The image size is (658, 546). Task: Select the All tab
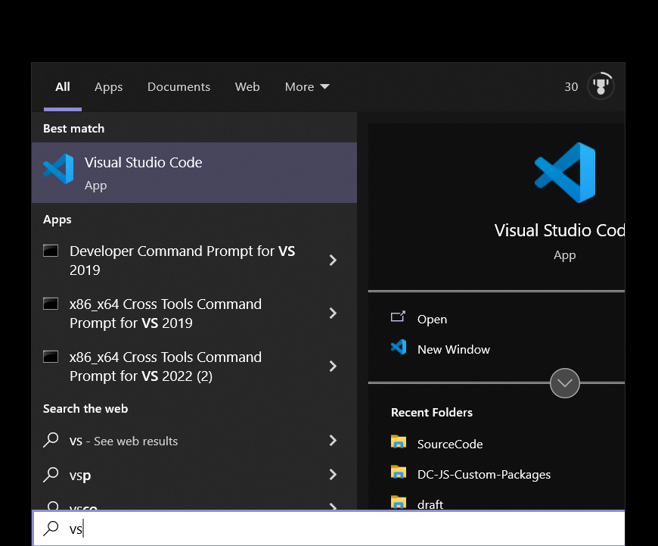coord(63,87)
